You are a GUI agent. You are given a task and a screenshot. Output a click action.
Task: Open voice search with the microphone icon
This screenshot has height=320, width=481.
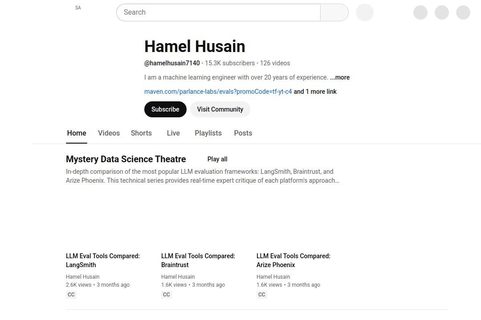tap(364, 12)
